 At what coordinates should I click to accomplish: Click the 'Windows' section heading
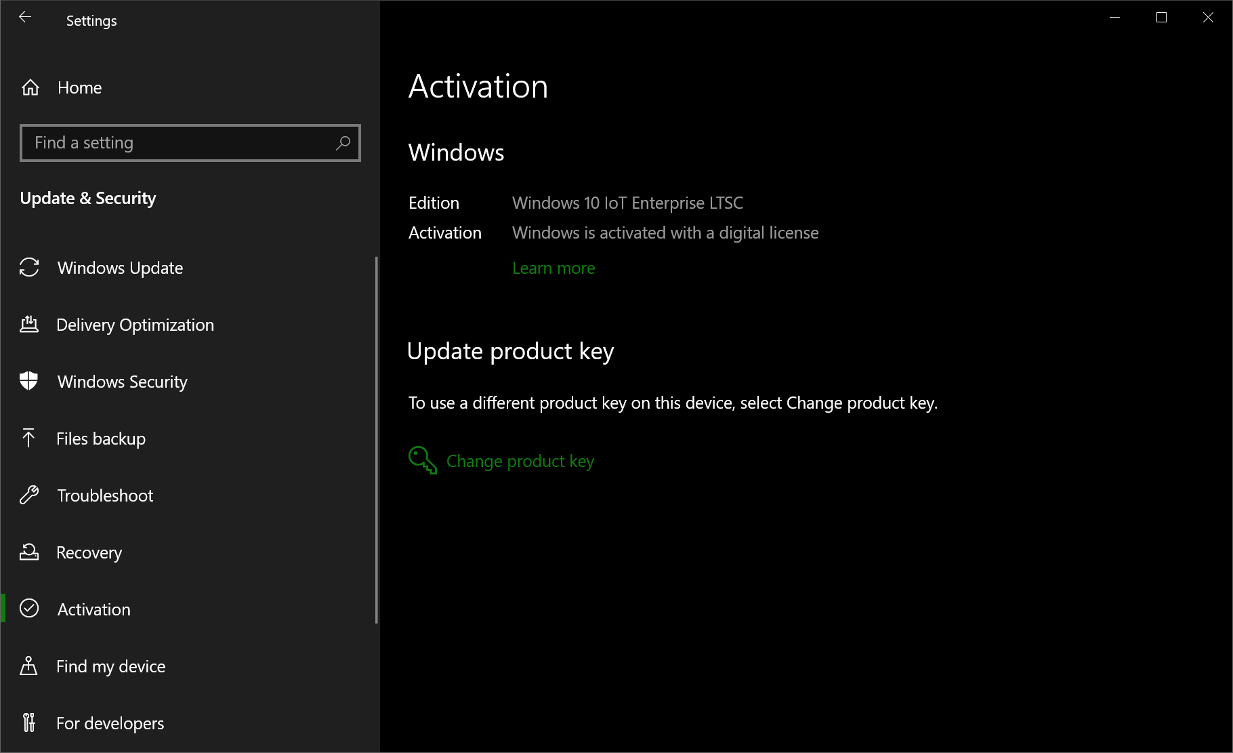456,152
